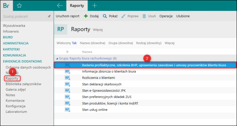Open the Rodzaj (dowolny) filter
The width and height of the screenshot is (237, 126).
click(149, 43)
